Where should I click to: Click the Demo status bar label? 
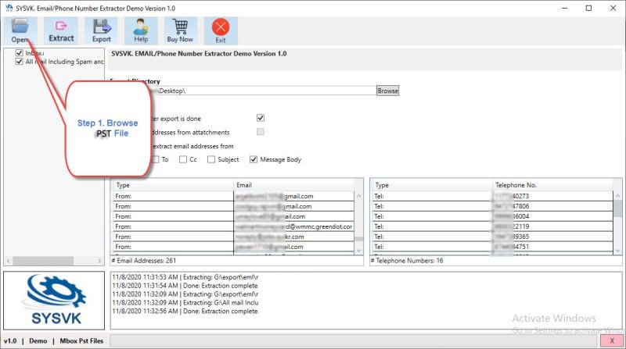pyautogui.click(x=38, y=340)
